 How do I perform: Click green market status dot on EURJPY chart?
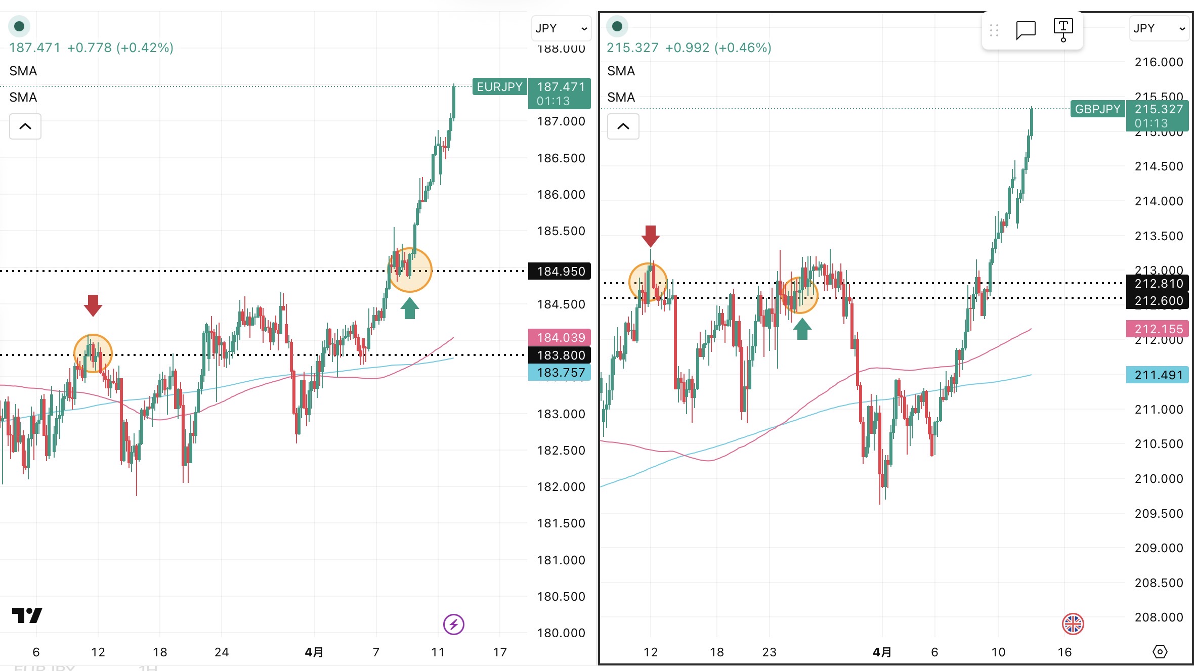coord(19,26)
